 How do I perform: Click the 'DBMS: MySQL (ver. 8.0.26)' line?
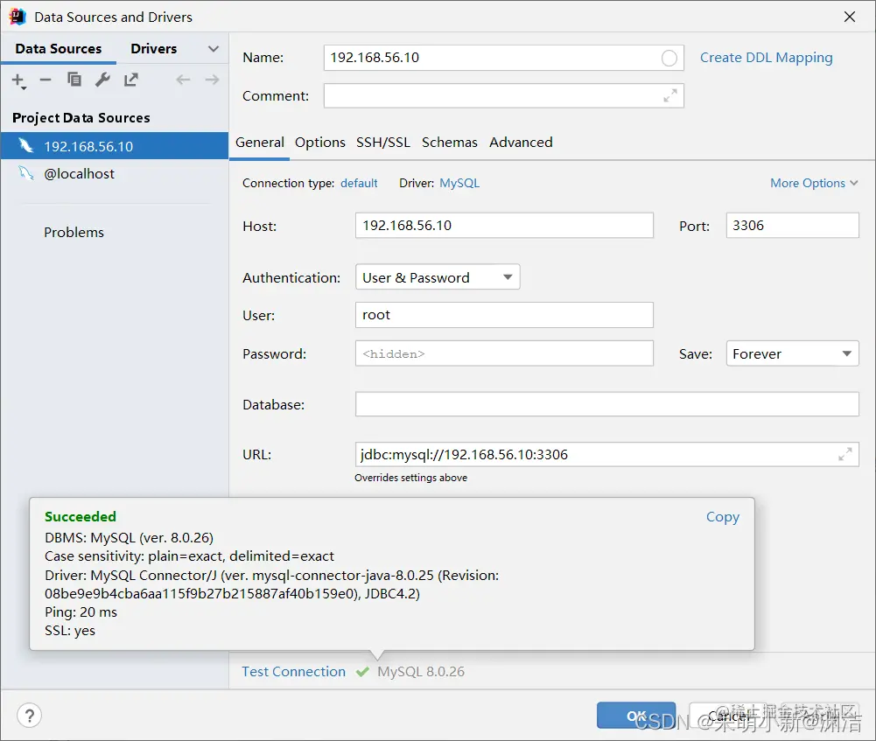[x=129, y=538]
